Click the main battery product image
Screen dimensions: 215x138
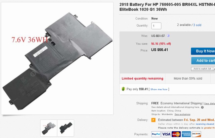tap(57, 58)
